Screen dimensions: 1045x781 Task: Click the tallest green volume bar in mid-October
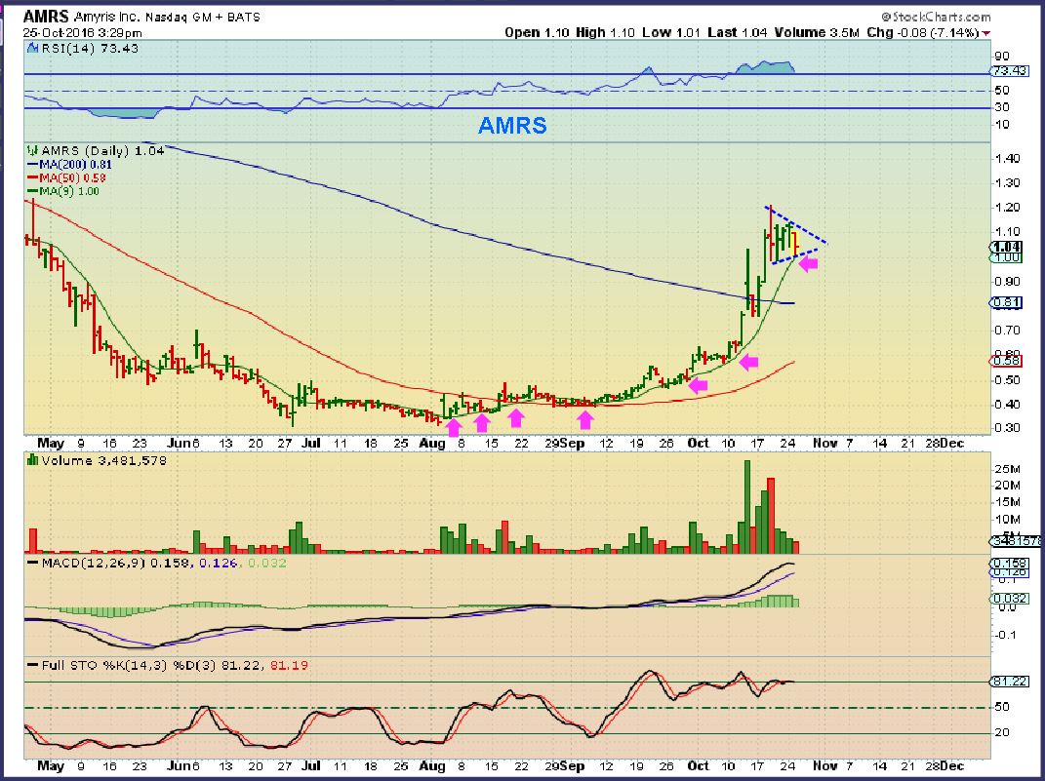pos(747,507)
